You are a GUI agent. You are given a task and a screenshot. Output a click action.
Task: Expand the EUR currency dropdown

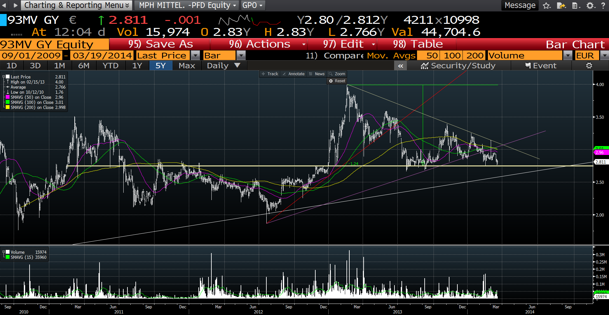(x=604, y=56)
